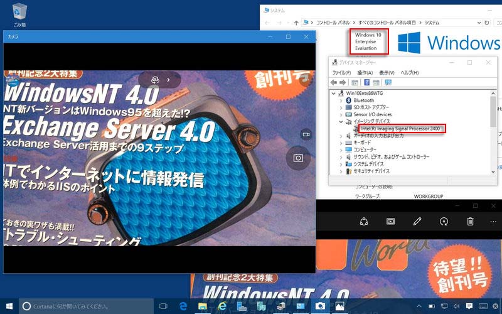Expand the SD ホスト アダプター category
Viewport: 502px width, 314px height.
tap(341, 107)
